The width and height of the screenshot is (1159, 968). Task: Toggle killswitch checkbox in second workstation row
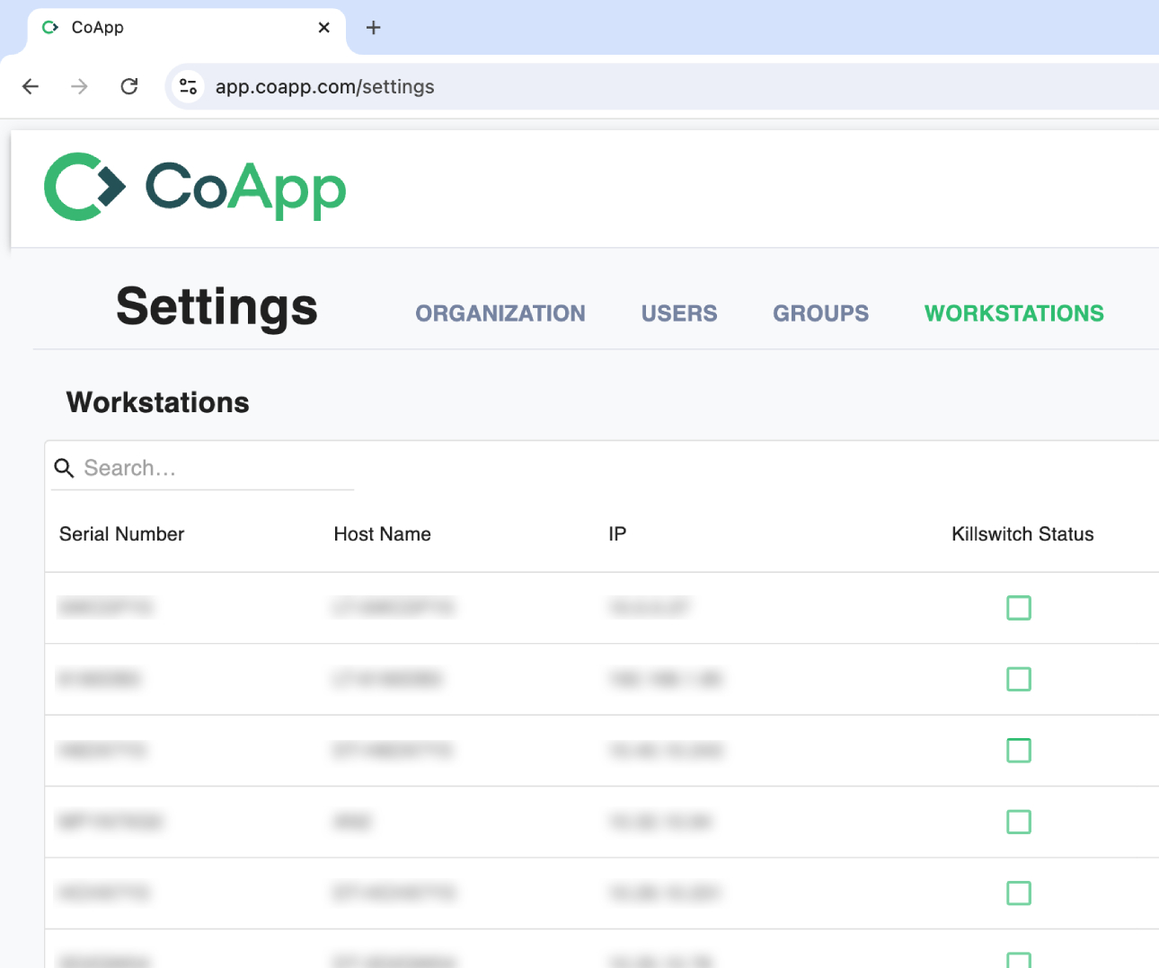1019,679
